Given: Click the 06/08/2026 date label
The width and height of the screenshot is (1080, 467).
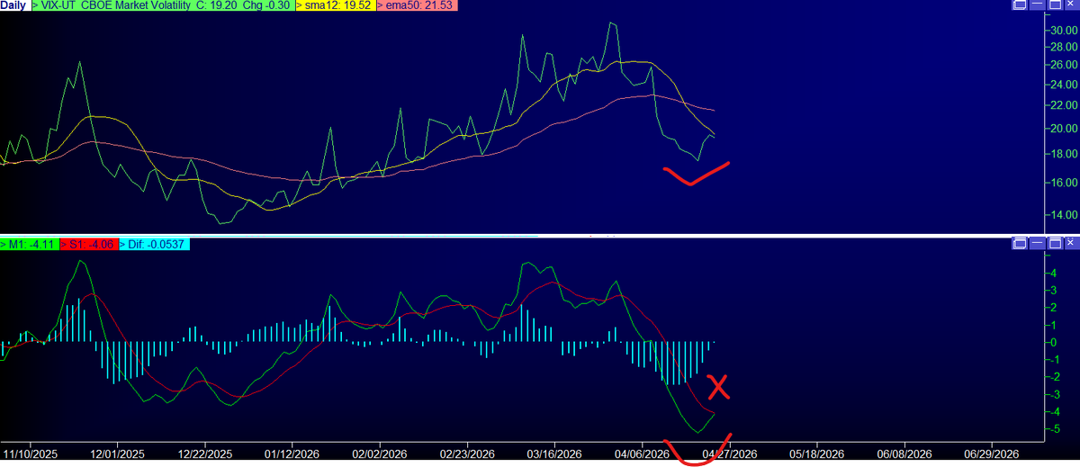Looking at the screenshot, I should [904, 455].
